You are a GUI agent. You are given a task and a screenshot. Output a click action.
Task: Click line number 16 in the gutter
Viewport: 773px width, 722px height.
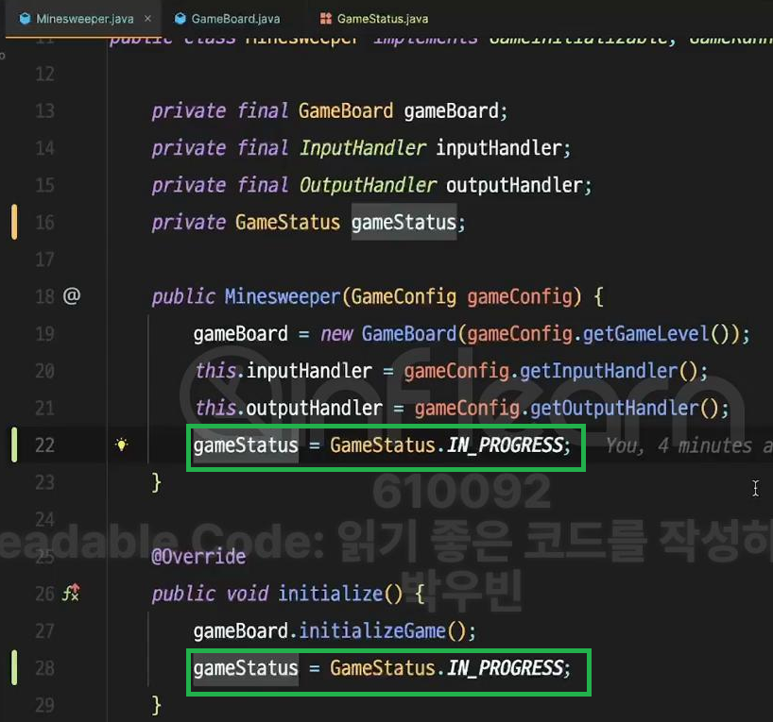coord(44,223)
